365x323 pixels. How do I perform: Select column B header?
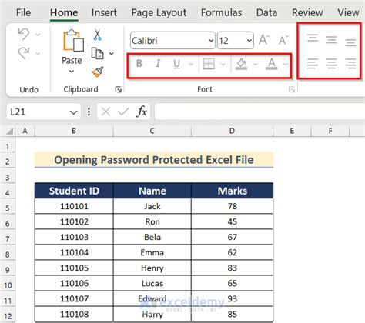tap(74, 131)
